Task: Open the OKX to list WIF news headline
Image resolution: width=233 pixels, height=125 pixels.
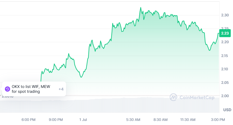Action: (x=31, y=89)
